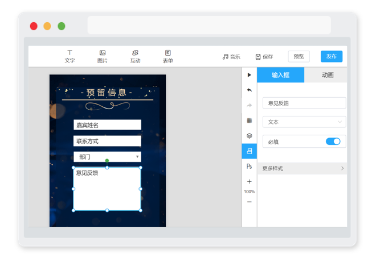Toggle the 必填 required switch
This screenshot has height=262, width=376.
[x=333, y=142]
